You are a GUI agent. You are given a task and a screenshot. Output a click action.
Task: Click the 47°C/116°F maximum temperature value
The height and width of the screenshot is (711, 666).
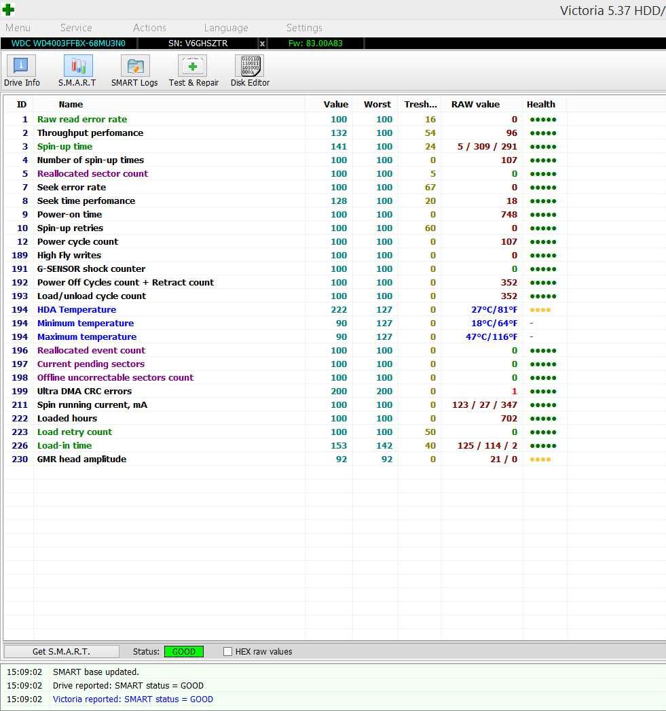pos(492,337)
